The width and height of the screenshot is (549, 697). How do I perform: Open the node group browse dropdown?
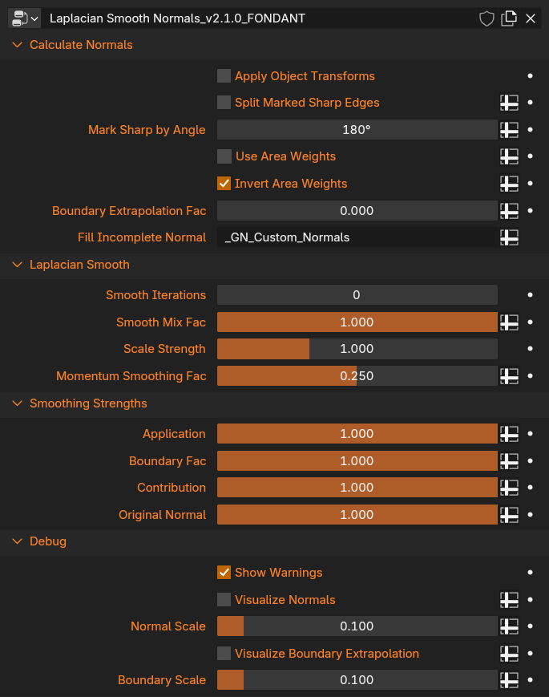point(24,18)
